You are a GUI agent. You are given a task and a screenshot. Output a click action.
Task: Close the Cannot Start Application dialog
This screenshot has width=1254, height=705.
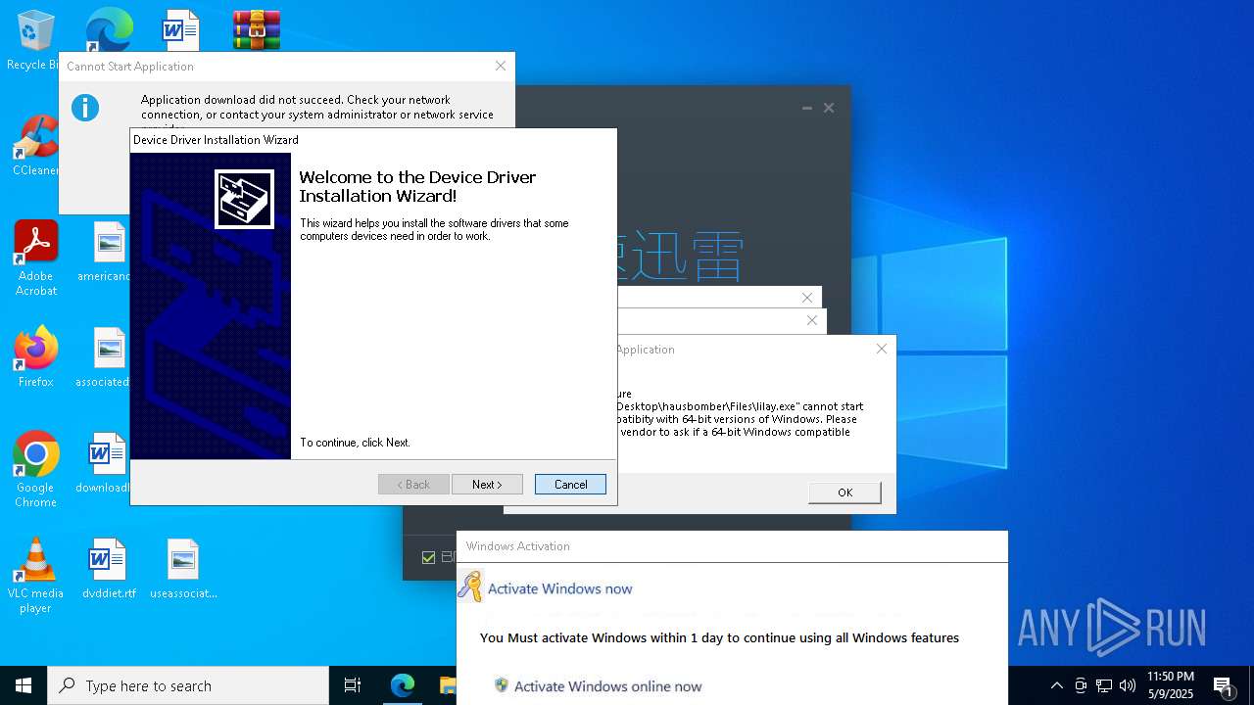[x=501, y=66]
